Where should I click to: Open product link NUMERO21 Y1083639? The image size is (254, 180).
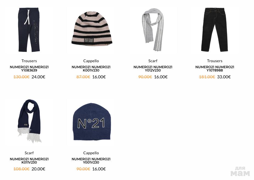pos(29,68)
